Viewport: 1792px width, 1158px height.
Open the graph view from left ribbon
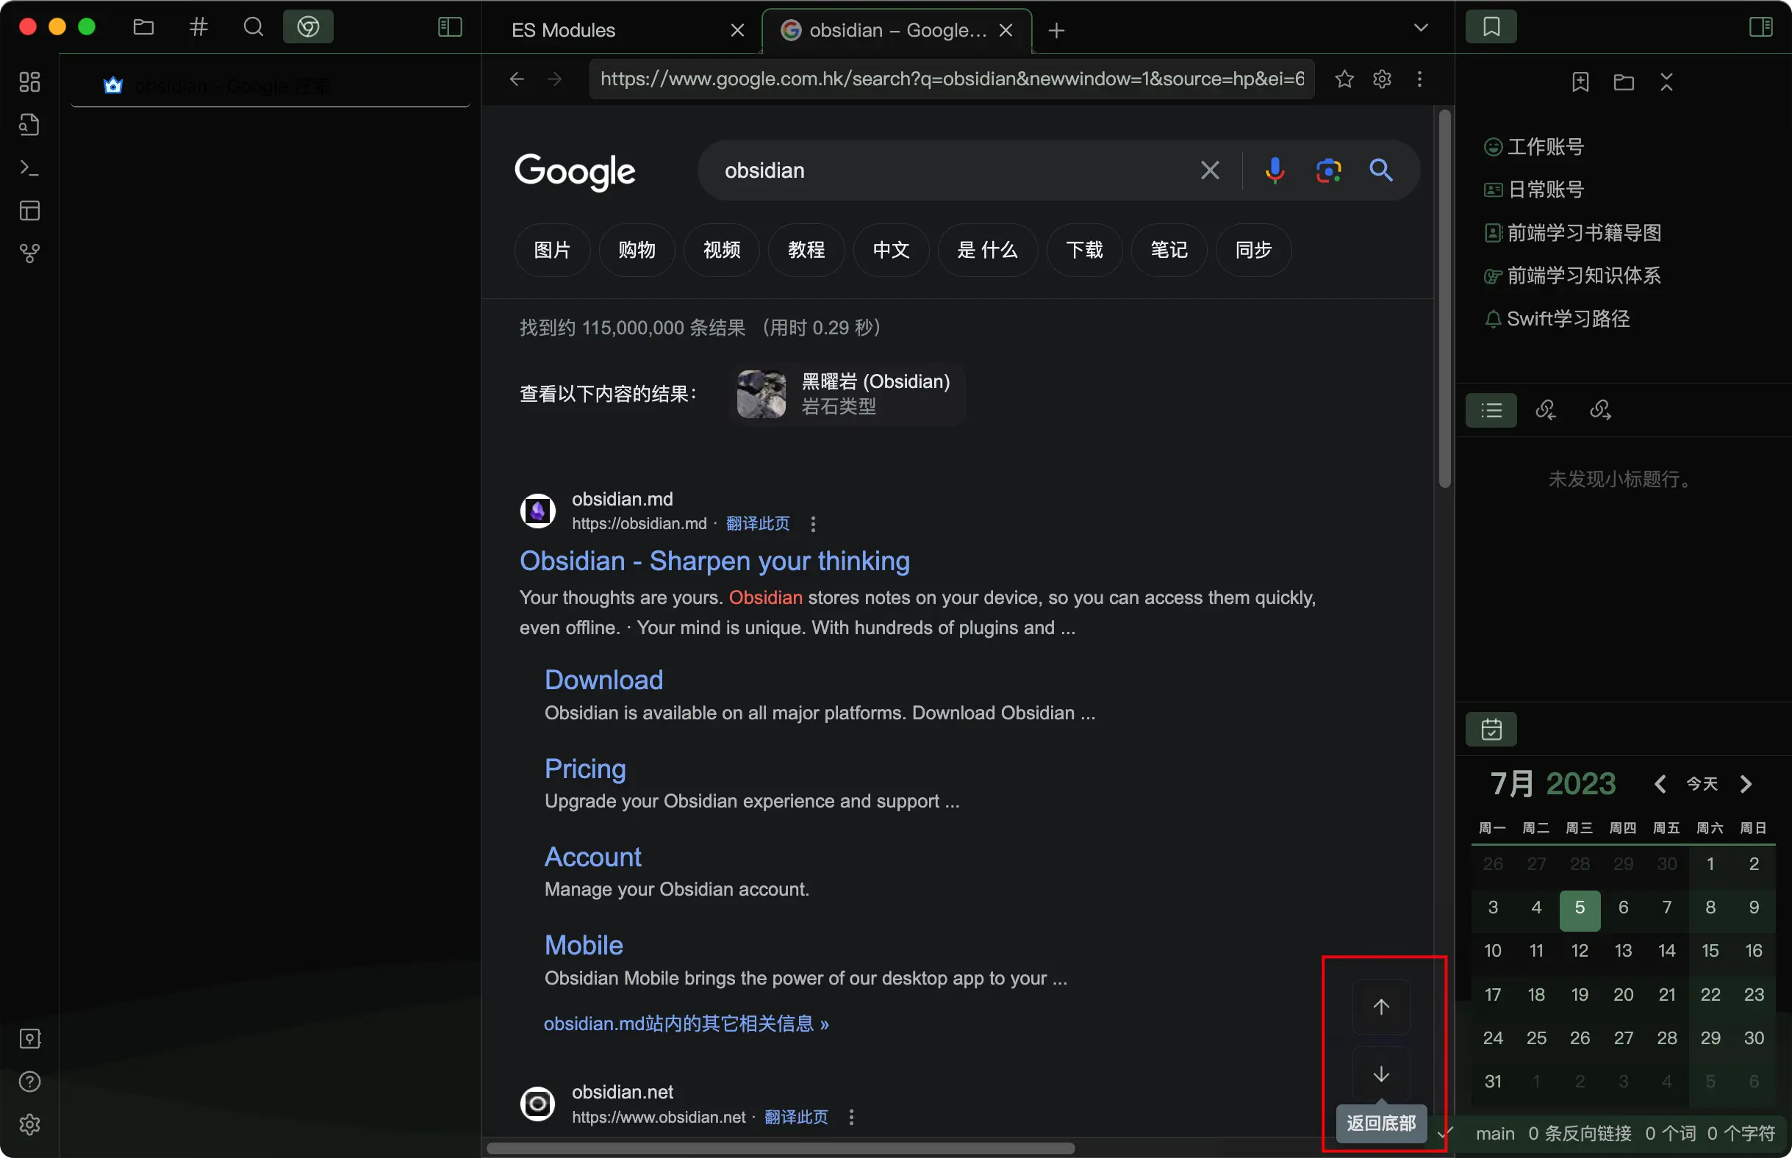coord(29,253)
